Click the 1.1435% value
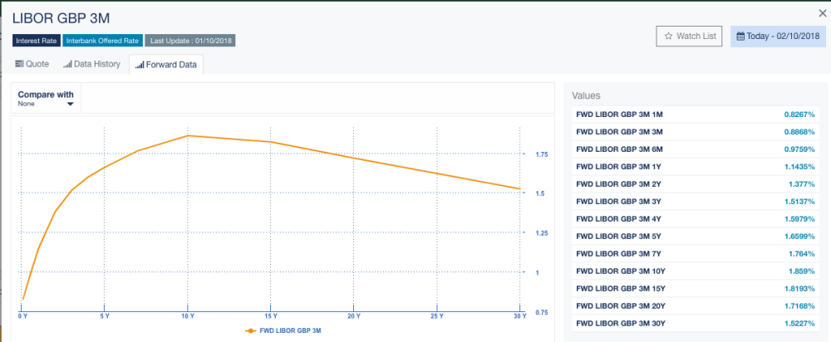831x342 pixels. point(799,167)
